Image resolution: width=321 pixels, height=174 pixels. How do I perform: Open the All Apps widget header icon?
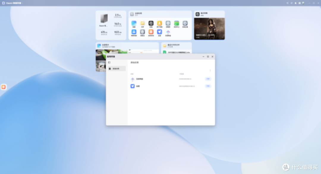(132, 14)
